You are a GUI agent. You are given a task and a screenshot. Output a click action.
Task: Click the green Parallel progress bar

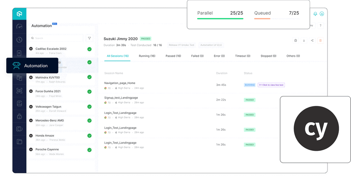(x=220, y=18)
